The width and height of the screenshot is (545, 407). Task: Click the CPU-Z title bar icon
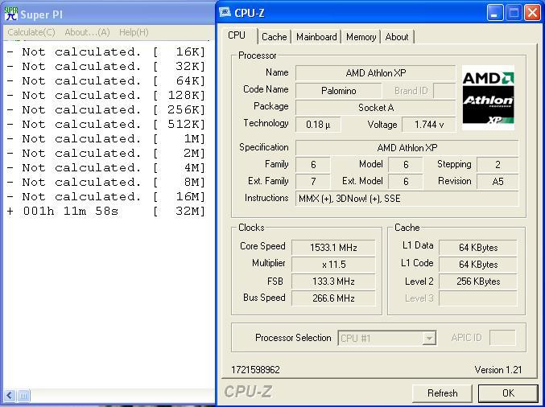(x=225, y=13)
